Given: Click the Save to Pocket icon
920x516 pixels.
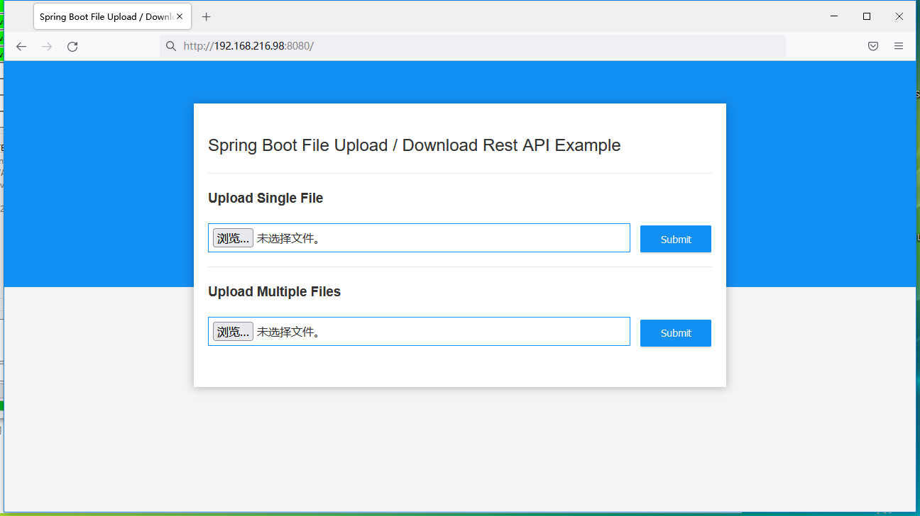Looking at the screenshot, I should click(873, 45).
